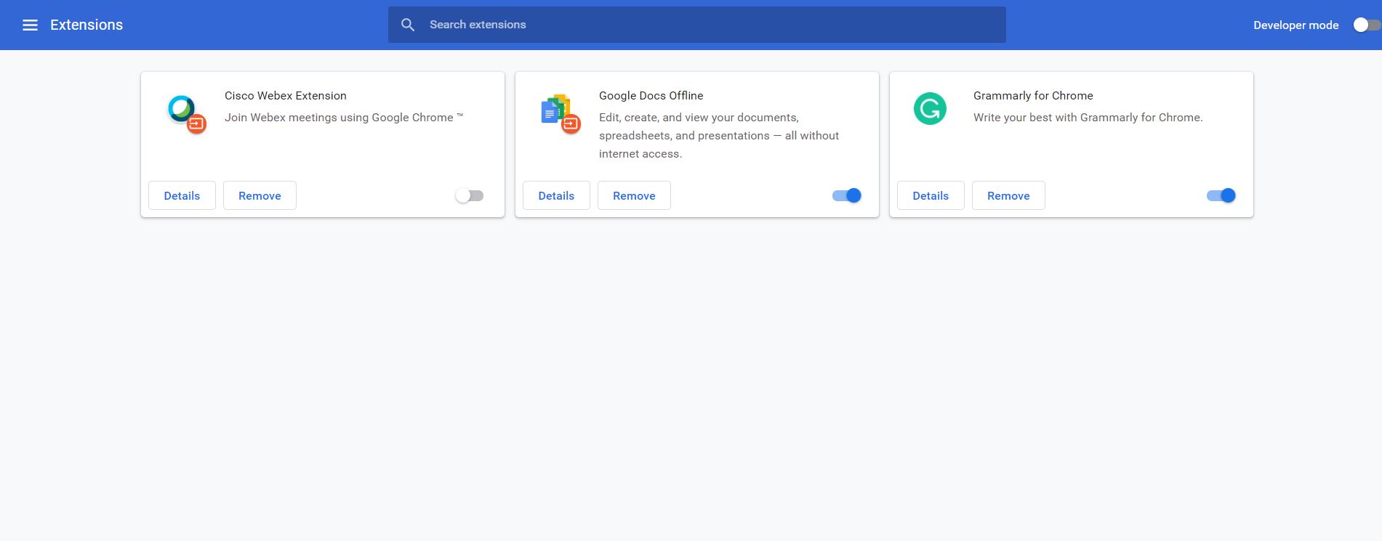Click 'Write your best with Grammarly' description
The image size is (1382, 541).
point(1088,118)
